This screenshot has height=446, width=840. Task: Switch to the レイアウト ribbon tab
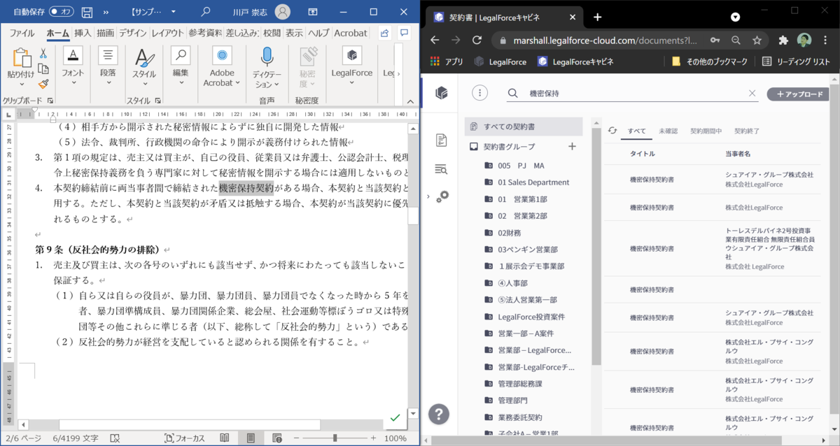(x=168, y=33)
